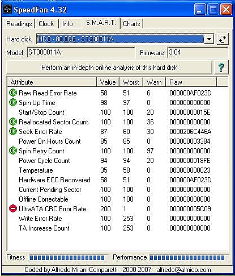
Task: Click Perform an in-depth online analysis button
Action: pyautogui.click(x=109, y=68)
